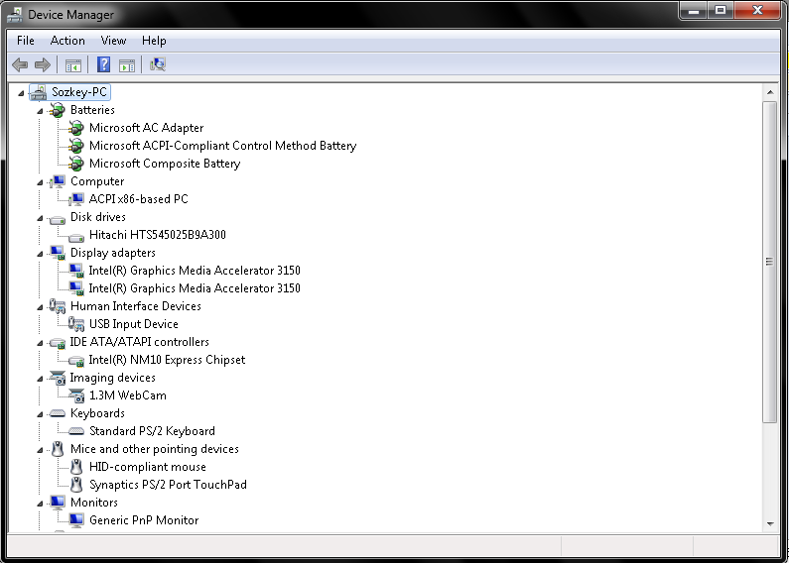Click the Keyboards category icon
Image resolution: width=789 pixels, height=563 pixels.
click(58, 413)
